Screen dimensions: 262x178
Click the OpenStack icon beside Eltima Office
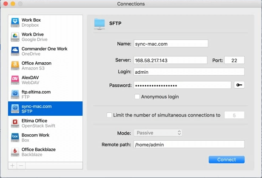tap(15, 123)
